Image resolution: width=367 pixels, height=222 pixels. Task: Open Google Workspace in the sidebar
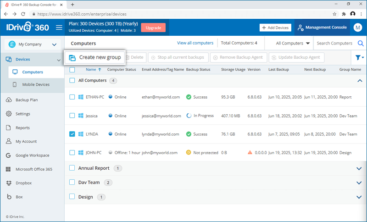(33, 155)
